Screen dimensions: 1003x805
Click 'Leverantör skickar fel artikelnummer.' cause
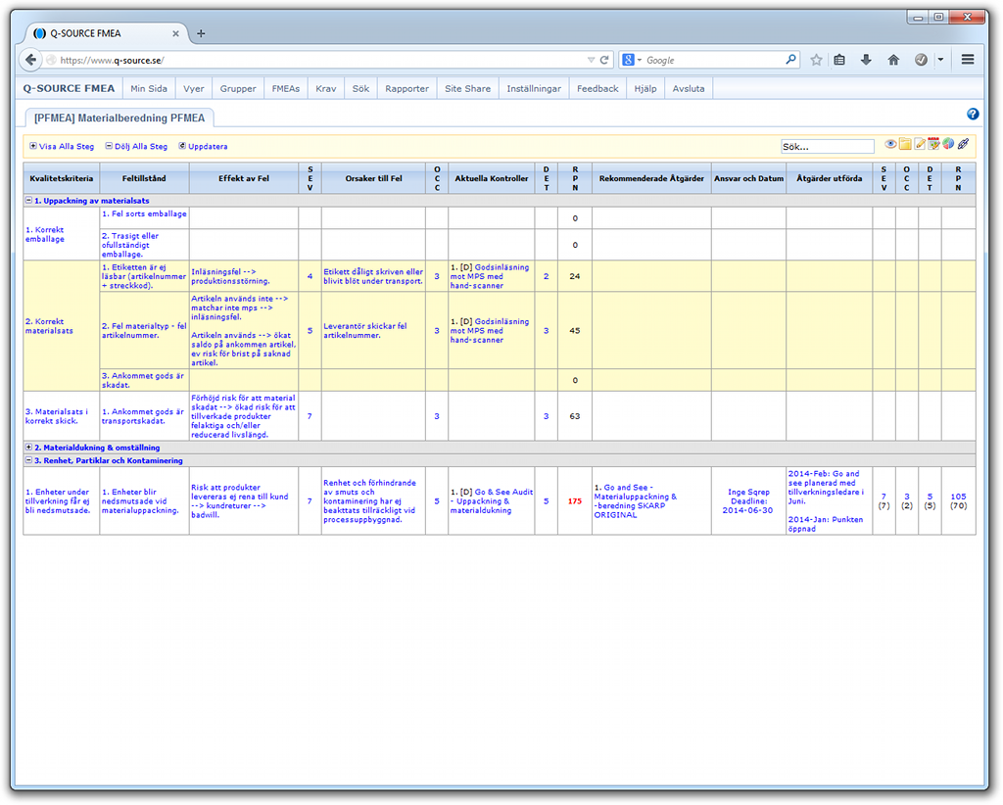pos(365,331)
